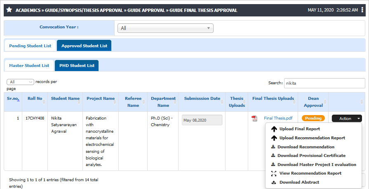This screenshot has height=189, width=369.
Task: Expand the Action dropdown button
Action: 347,118
